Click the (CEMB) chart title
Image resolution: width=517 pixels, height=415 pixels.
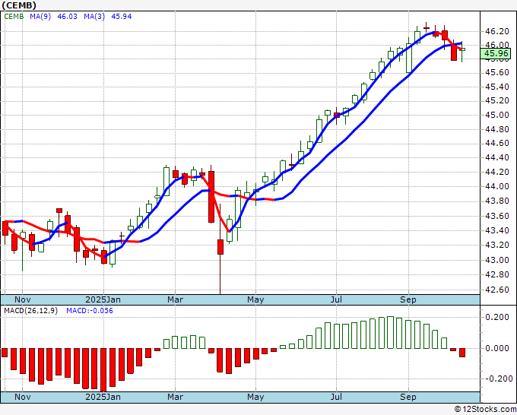point(19,5)
